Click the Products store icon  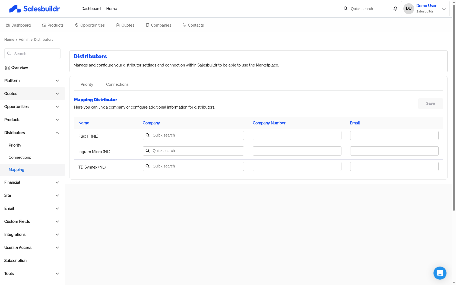coord(44,25)
